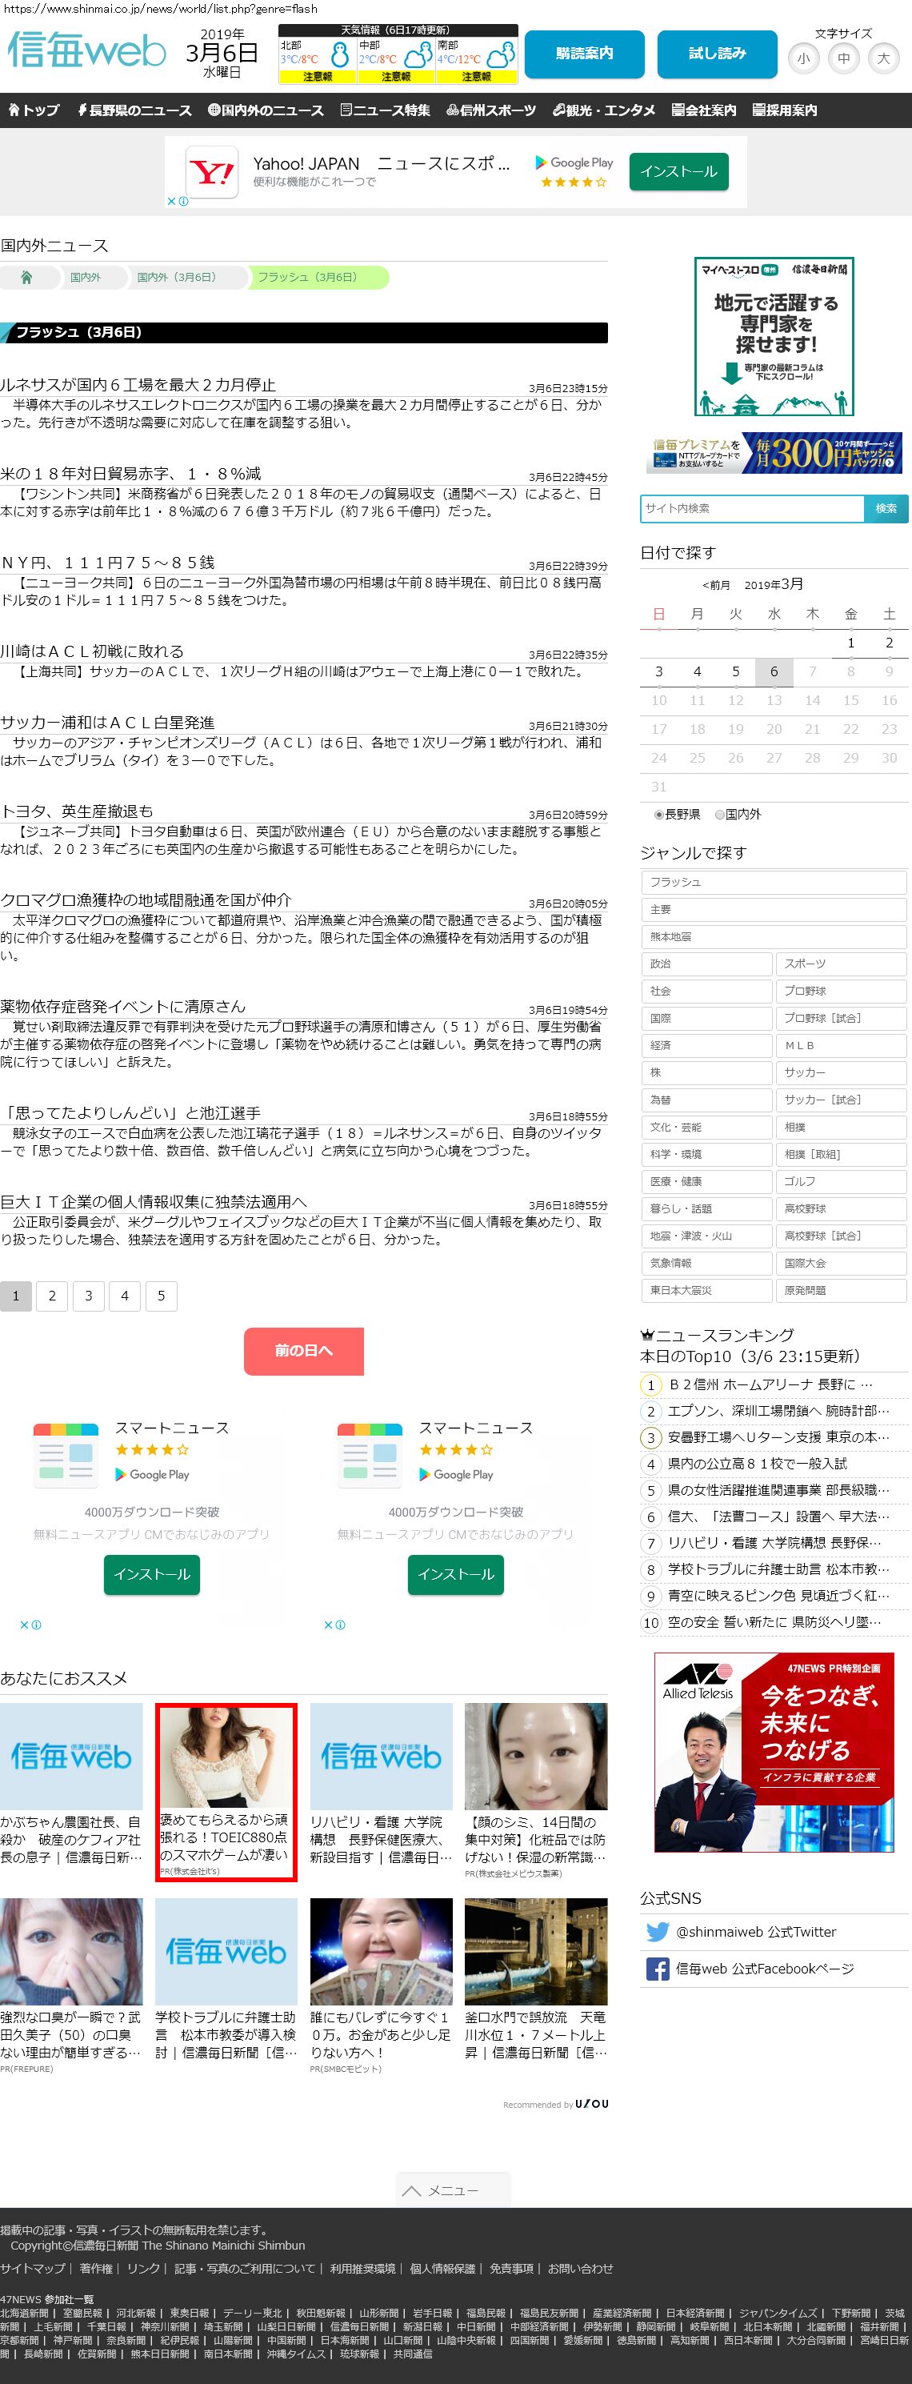Click the 購読案内 button
Image resolution: width=912 pixels, height=2384 pixels.
584,54
